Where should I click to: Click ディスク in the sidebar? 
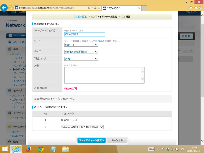[x=18, y=58]
